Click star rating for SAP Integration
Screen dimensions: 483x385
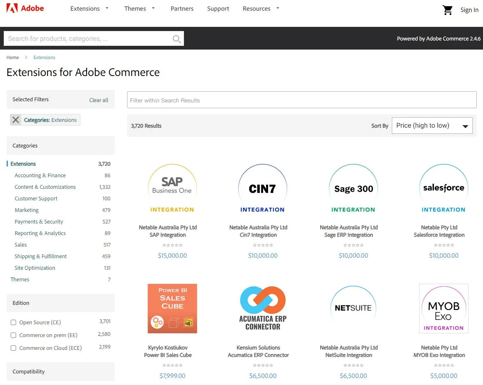(172, 245)
